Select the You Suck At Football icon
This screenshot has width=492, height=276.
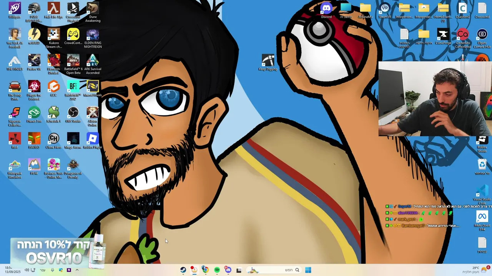[15, 38]
